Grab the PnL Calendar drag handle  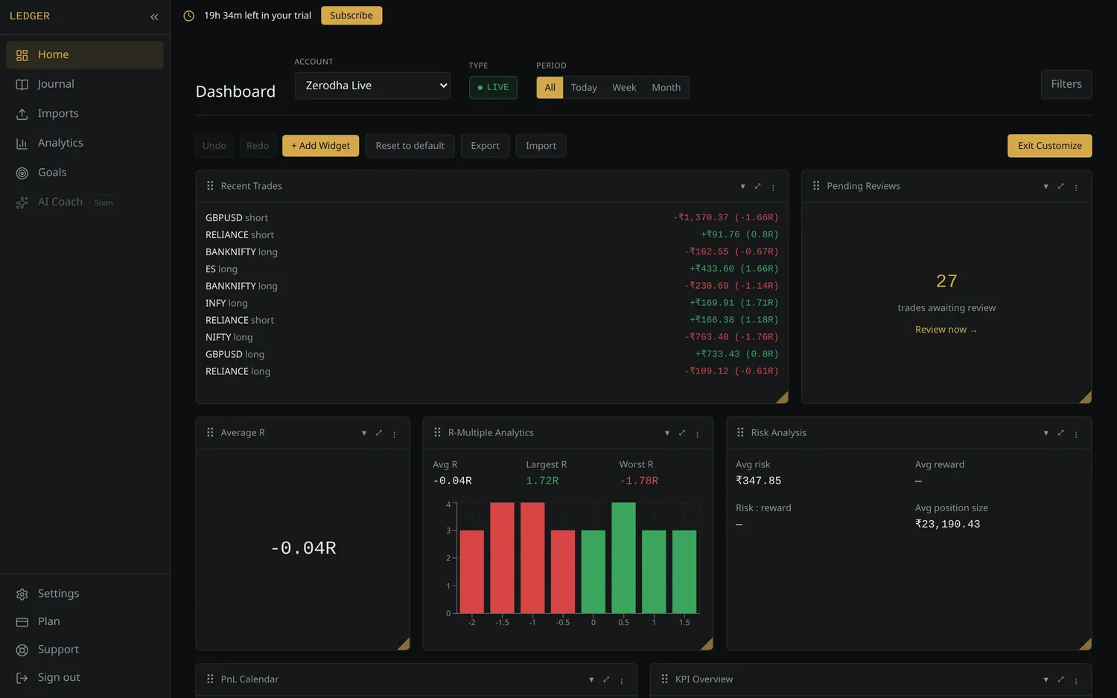(210, 679)
